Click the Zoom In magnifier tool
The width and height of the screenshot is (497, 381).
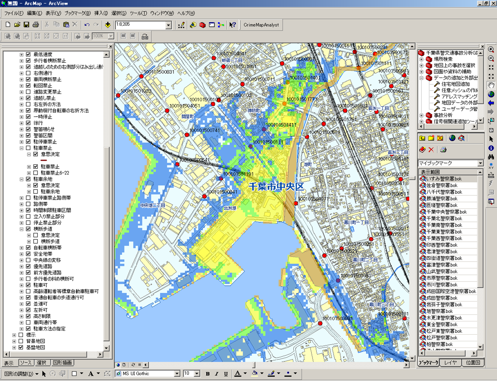click(x=491, y=50)
